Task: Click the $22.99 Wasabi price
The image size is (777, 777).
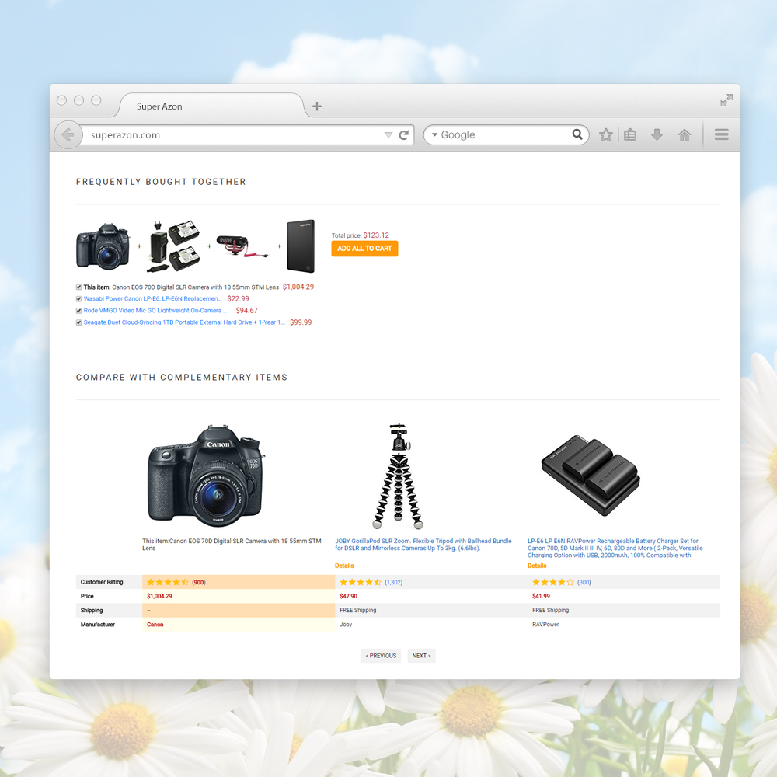Action: [x=239, y=299]
